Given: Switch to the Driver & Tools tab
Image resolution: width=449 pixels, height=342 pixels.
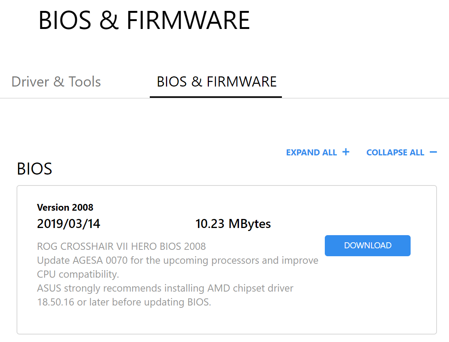Looking at the screenshot, I should coord(56,82).
